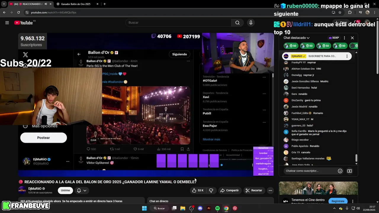Image resolution: width=379 pixels, height=213 pixels.
Task: Bookmark this page with the star icon
Action: coord(340,12)
